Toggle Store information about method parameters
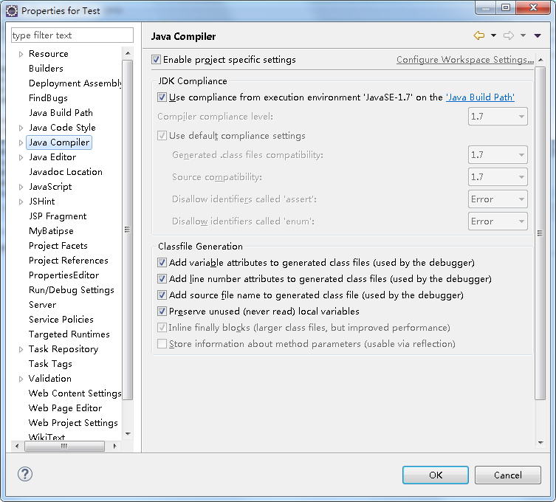This screenshot has height=502, width=556. point(162,344)
